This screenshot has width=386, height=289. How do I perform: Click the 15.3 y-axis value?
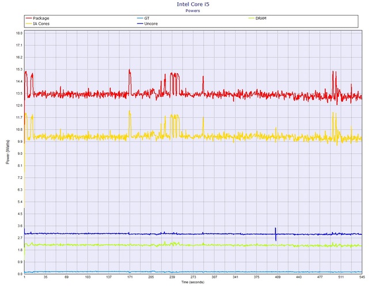click(x=19, y=69)
